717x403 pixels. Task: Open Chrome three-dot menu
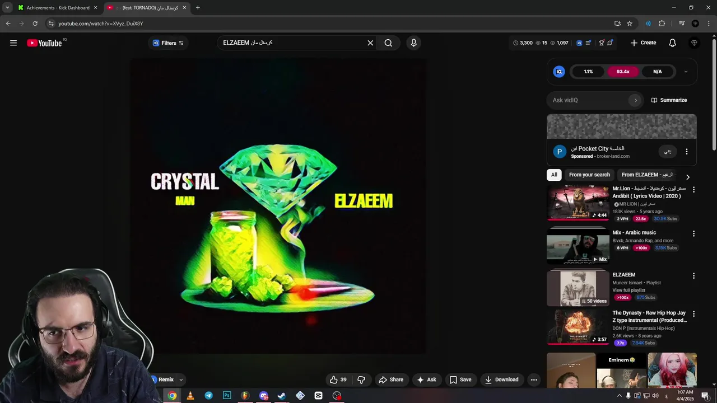pyautogui.click(x=709, y=24)
